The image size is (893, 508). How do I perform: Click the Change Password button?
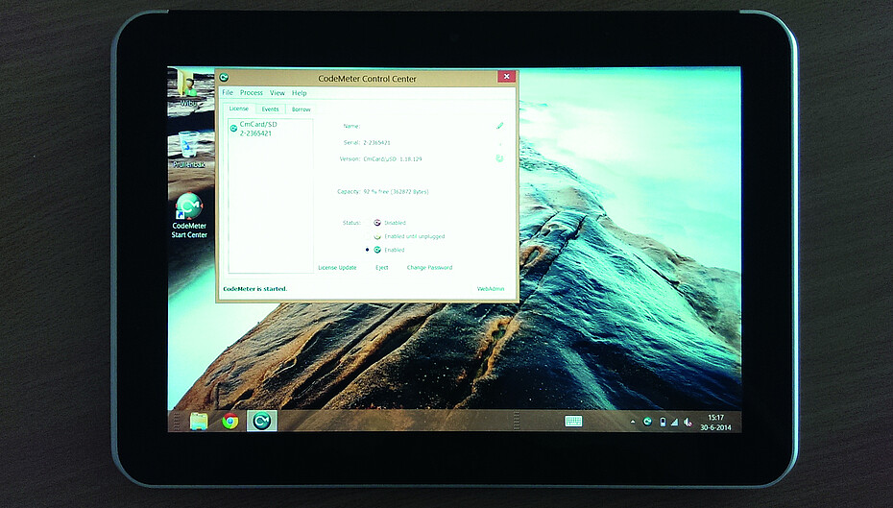429,268
